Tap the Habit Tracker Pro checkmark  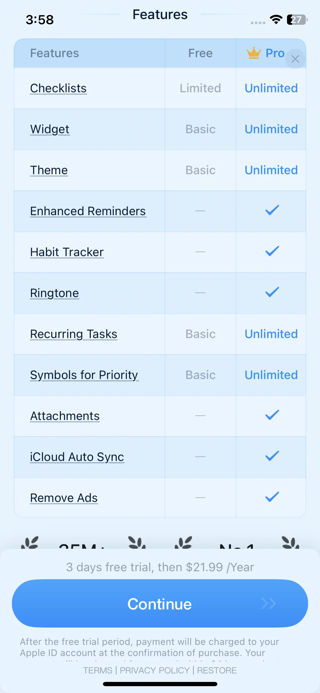click(272, 251)
